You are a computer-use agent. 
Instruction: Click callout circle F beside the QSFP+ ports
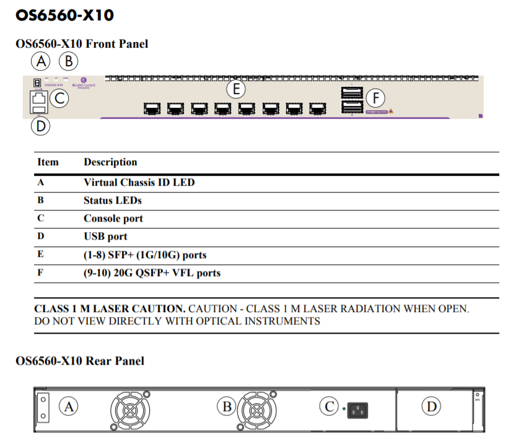point(375,98)
